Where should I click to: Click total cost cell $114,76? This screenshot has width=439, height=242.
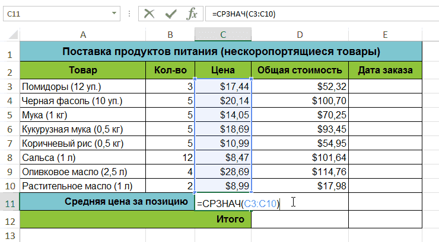point(300,172)
